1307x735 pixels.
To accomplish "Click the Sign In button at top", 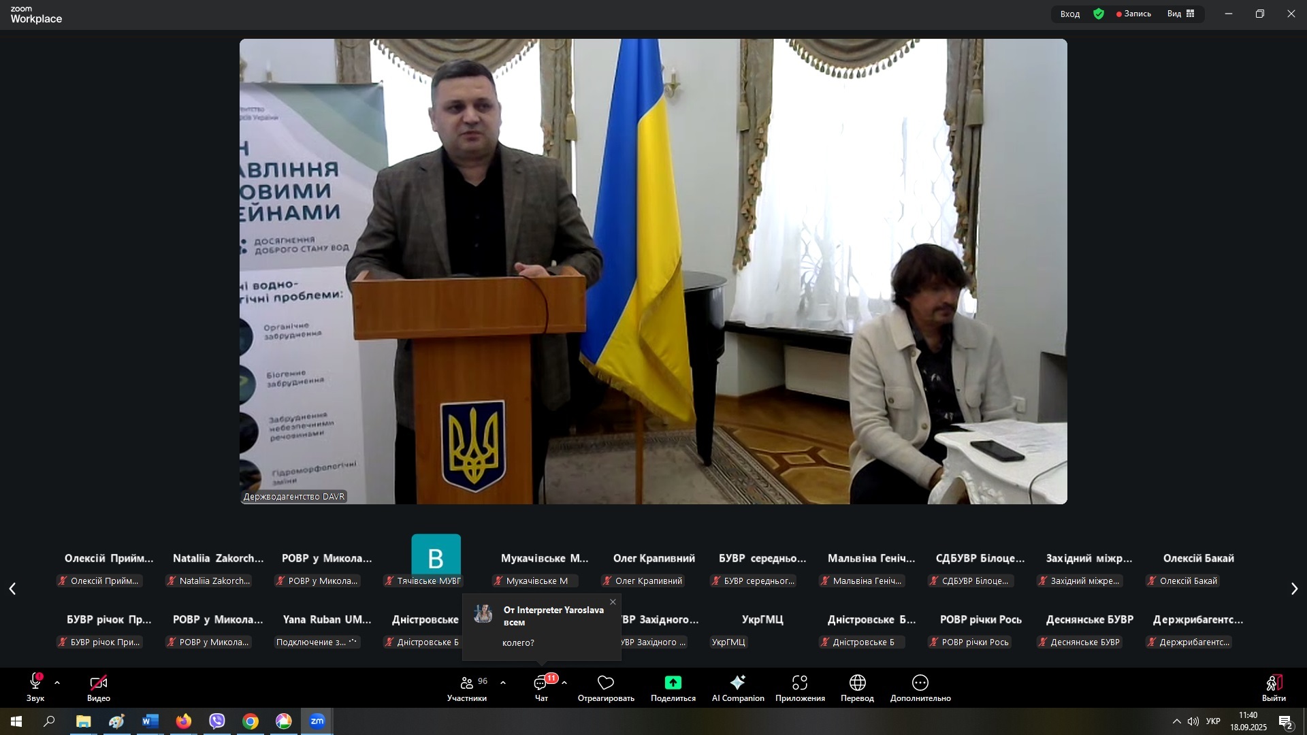I will [1069, 14].
